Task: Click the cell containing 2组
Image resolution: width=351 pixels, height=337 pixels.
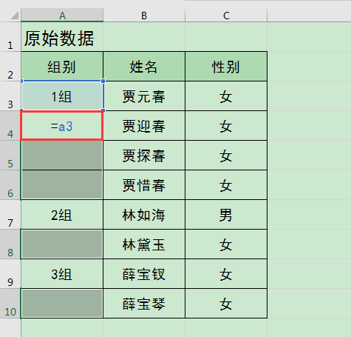Action: click(x=62, y=215)
